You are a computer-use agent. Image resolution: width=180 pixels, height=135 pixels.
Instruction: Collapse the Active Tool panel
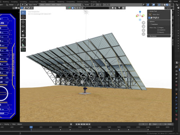click(x=148, y=11)
